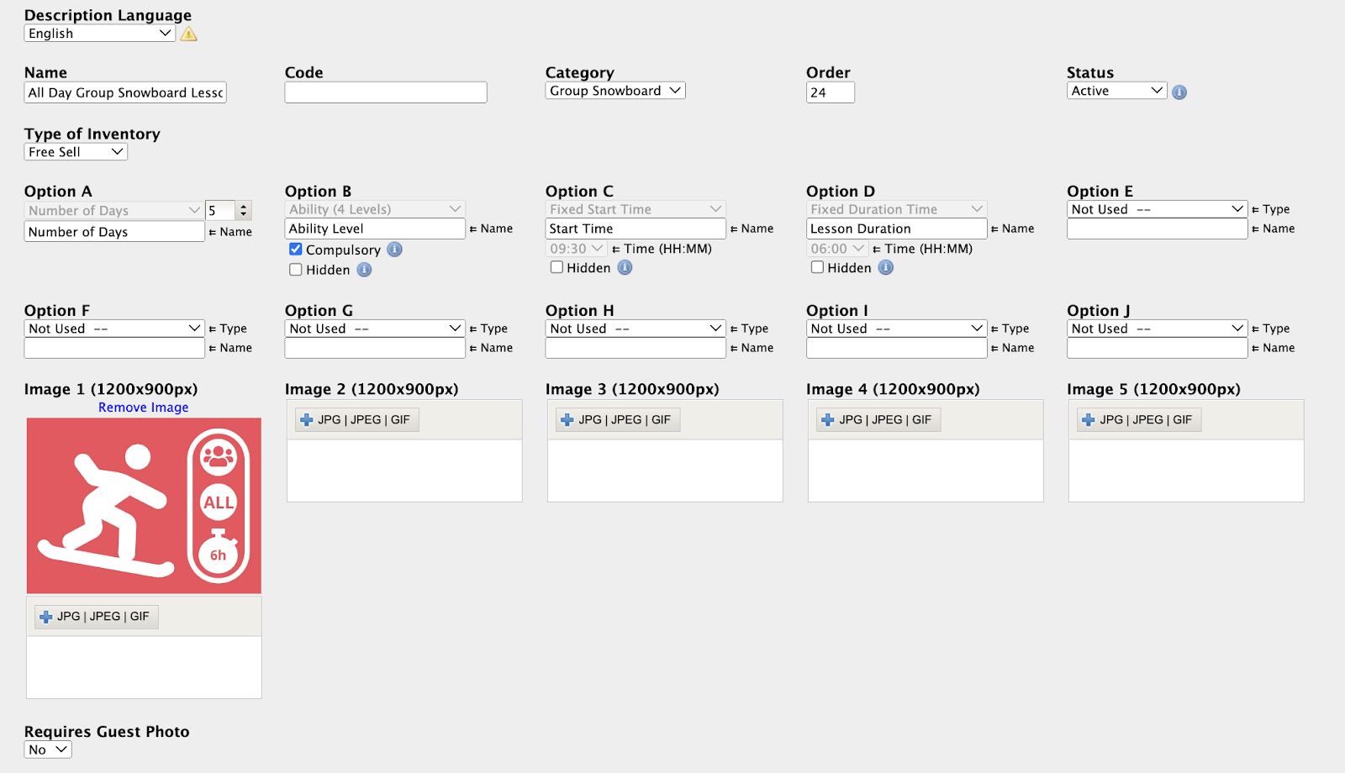Screen dimensions: 1345x773
Task: Click info icon beside Option B Hidden
Action: point(364,270)
